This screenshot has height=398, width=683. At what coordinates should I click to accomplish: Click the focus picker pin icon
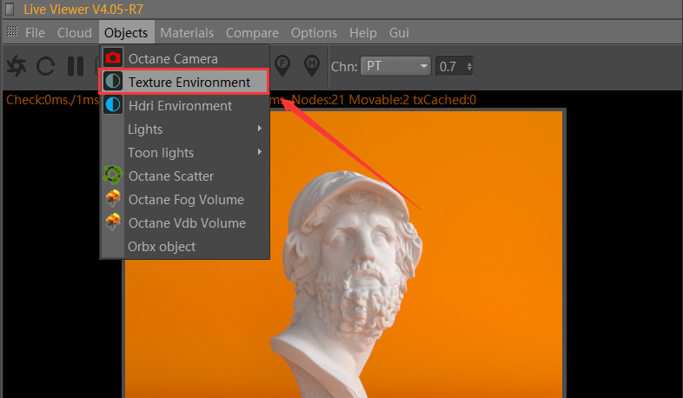pyautogui.click(x=282, y=66)
